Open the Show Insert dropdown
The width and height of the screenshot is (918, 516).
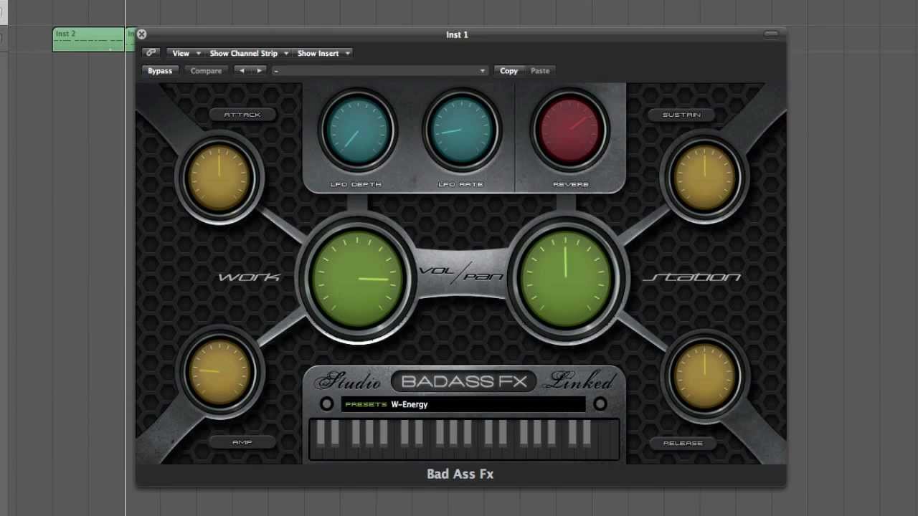(323, 53)
